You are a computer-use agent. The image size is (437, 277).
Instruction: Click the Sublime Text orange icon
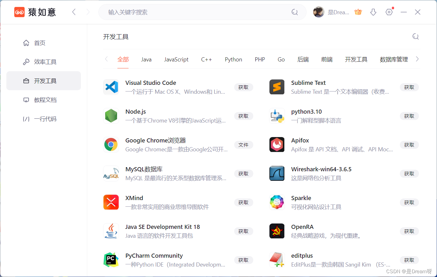277,87
